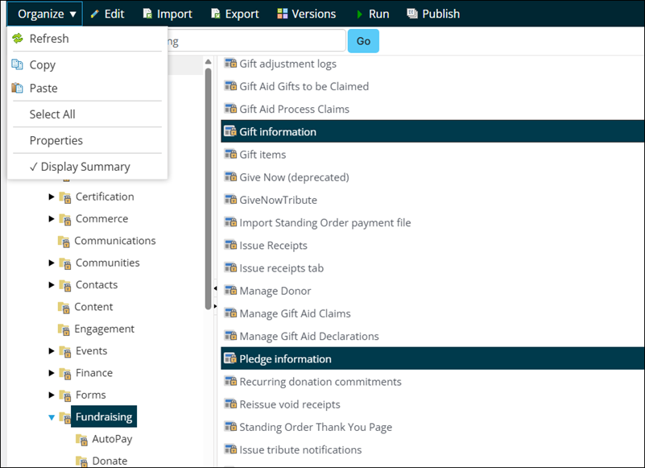This screenshot has height=468, width=645.
Task: Click in the search text field
Action: coord(258,41)
